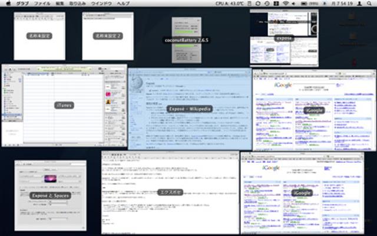Screen dimensions: 377x236
Task: Click the menu bar clock
Action: (x=342, y=4)
